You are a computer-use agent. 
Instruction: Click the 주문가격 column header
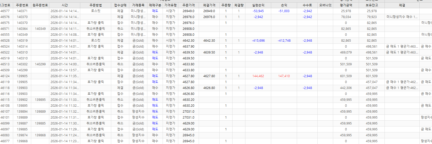click(189, 5)
